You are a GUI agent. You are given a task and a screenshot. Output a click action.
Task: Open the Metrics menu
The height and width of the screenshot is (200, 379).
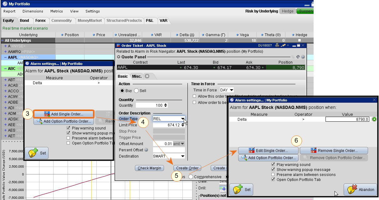coord(57,11)
